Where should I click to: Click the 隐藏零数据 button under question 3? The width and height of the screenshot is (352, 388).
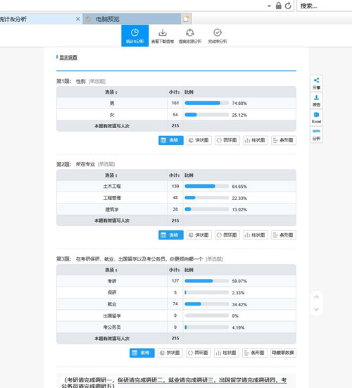pyautogui.click(x=283, y=353)
